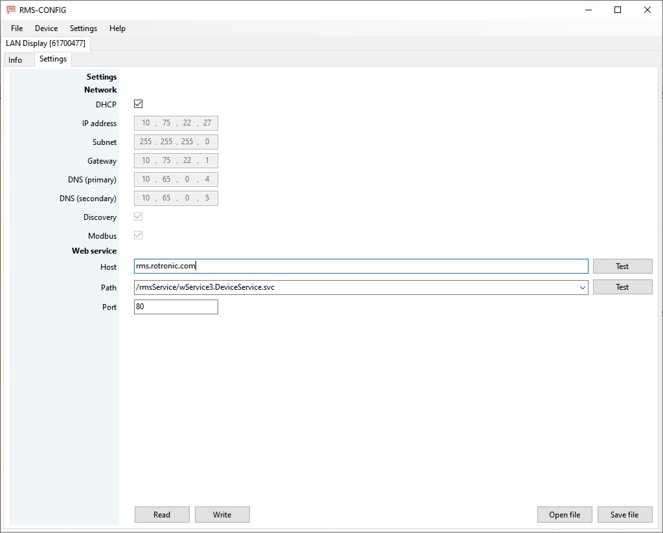The image size is (663, 533).
Task: Uncheck the DHCP checkbox
Action: coord(139,104)
